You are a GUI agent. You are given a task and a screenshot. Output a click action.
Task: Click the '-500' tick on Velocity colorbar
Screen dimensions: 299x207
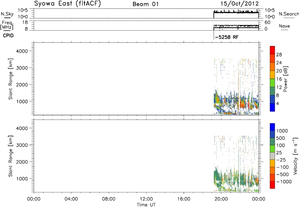click(x=283, y=174)
